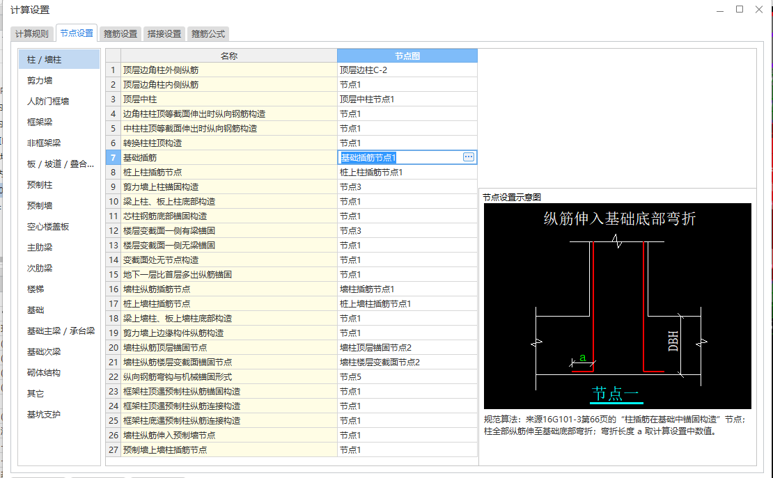The image size is (773, 478).
Task: Select row 顶层边角柱内侧纵筋
Action: pos(228,85)
